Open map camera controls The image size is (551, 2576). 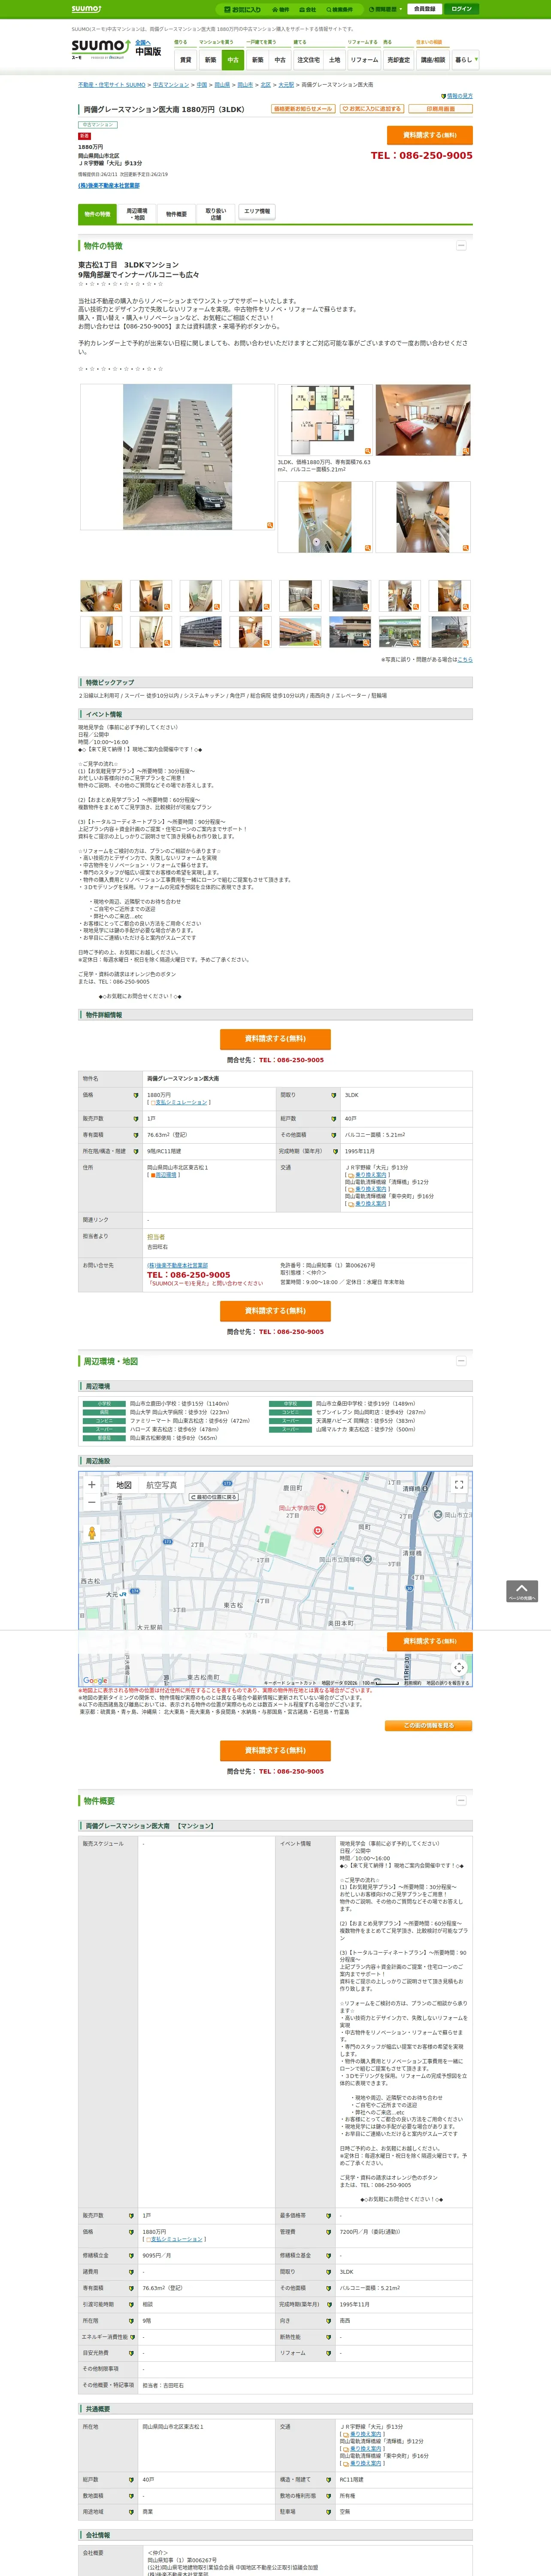[459, 1667]
